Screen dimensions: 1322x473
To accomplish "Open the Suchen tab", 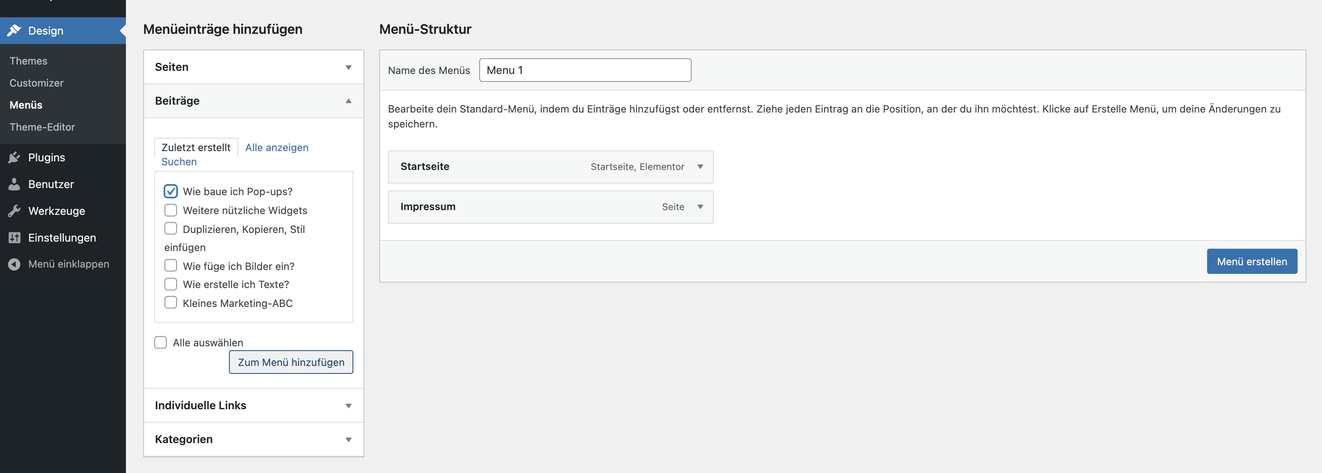I will 179,162.
